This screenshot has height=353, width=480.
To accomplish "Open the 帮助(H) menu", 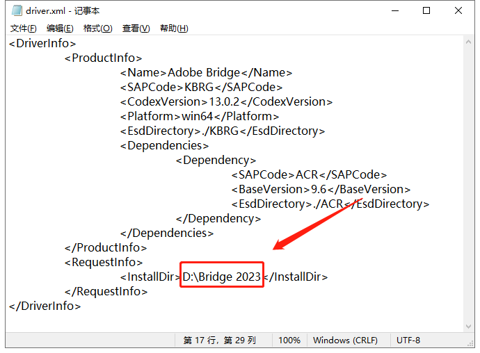I will (x=174, y=28).
